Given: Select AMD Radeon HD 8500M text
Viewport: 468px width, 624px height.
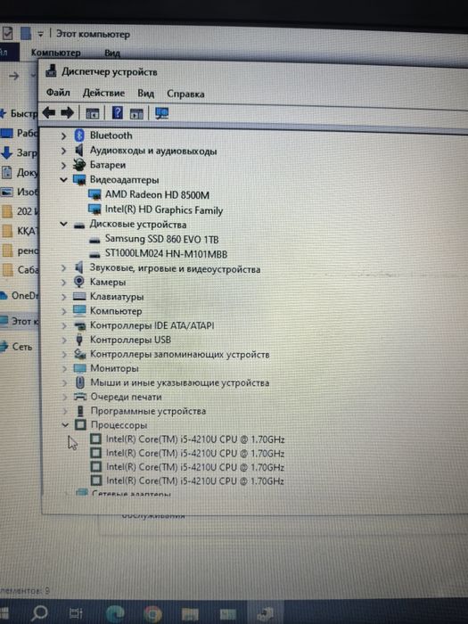Looking at the screenshot, I should 157,195.
